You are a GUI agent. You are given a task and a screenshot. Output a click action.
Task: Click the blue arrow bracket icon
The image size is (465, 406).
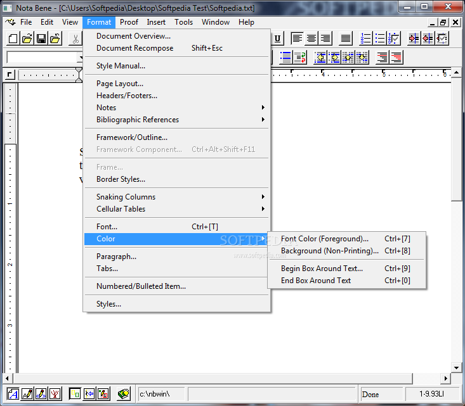click(x=89, y=394)
